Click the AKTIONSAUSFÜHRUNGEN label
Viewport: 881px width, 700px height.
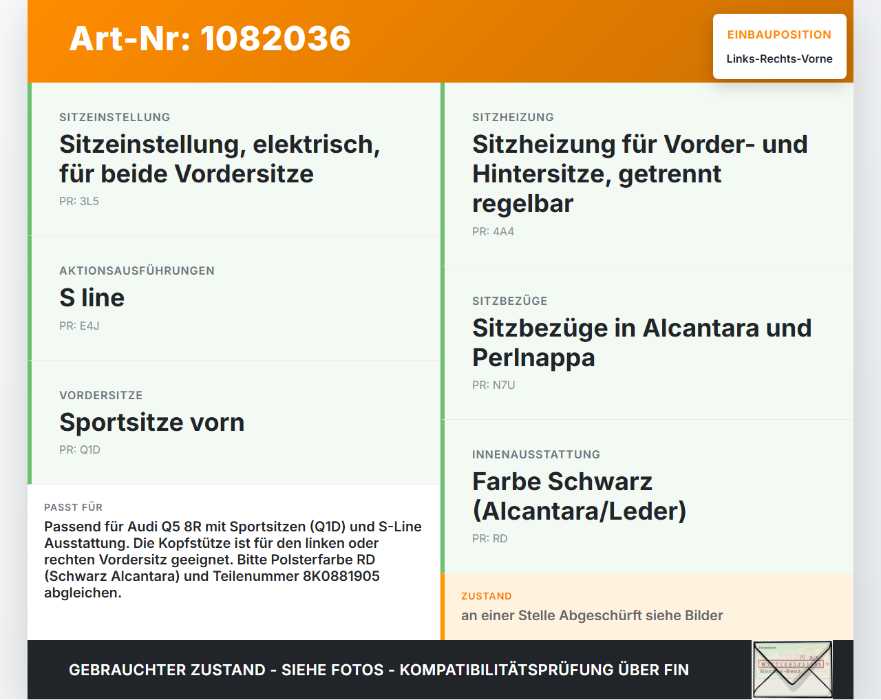pyautogui.click(x=137, y=271)
